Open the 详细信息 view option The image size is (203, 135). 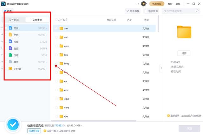(151, 11)
